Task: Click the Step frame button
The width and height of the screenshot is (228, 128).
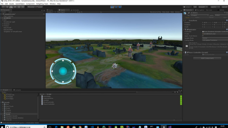Action: pos(120,7)
